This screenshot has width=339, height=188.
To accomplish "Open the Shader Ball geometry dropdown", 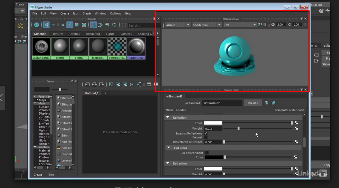I will 207,25.
